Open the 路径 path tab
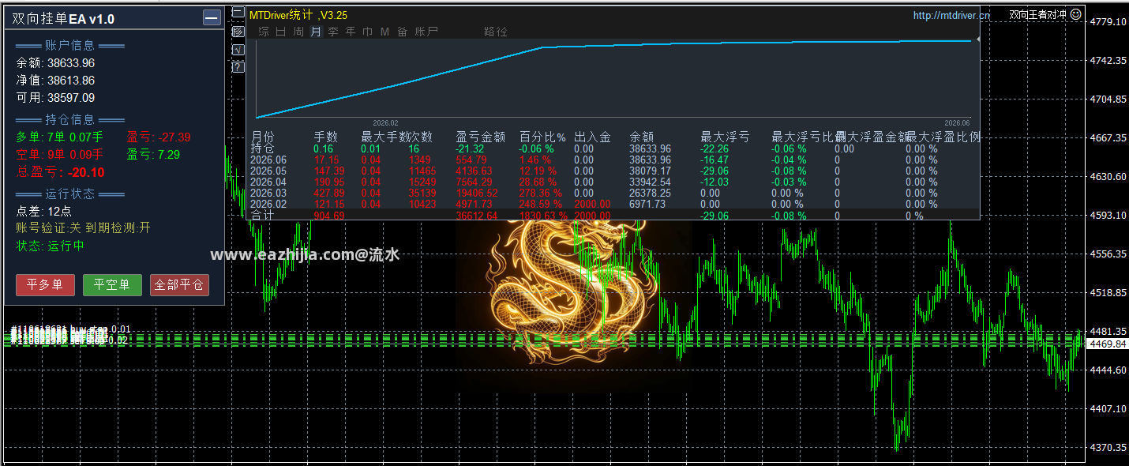 pyautogui.click(x=496, y=32)
